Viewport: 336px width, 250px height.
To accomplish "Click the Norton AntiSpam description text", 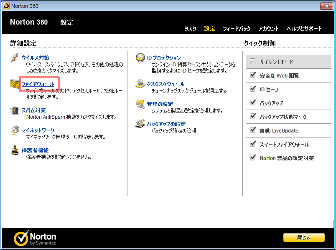I will pyautogui.click(x=71, y=117).
